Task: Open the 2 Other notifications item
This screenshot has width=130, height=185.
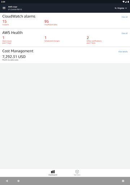Action: pos(94,40)
